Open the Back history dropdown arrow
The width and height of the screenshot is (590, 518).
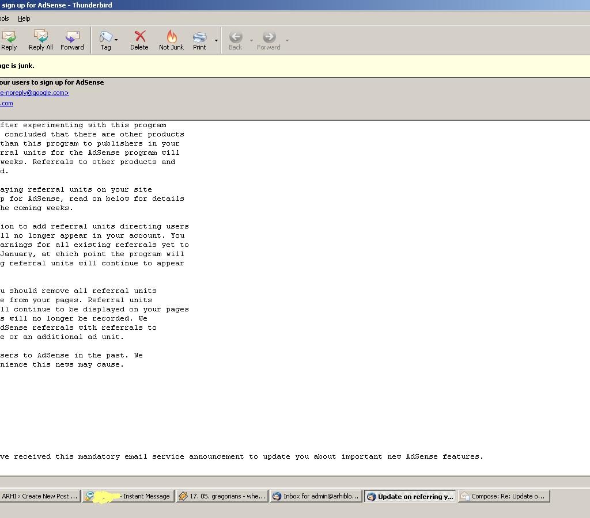[251, 40]
